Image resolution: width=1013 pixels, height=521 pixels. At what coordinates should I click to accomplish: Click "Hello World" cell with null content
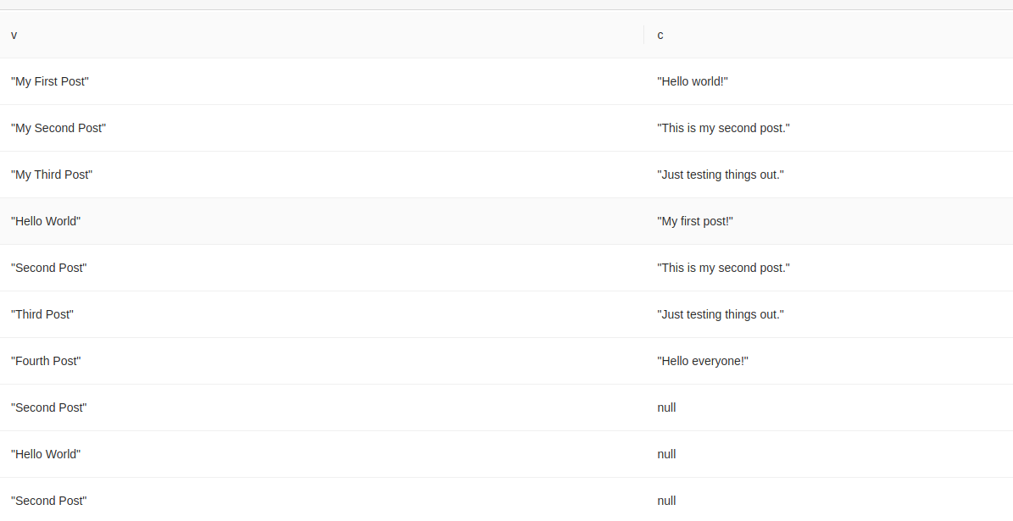pyautogui.click(x=46, y=454)
